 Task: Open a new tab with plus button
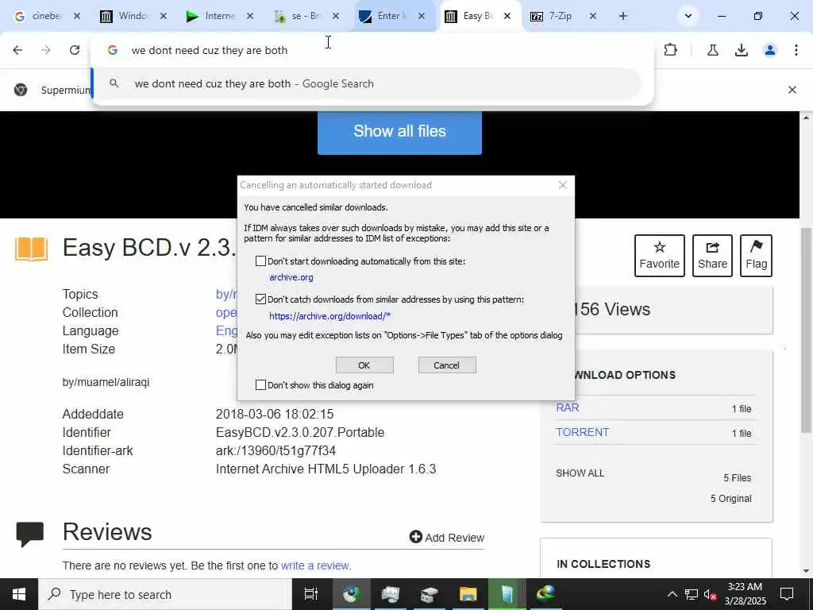coord(622,16)
